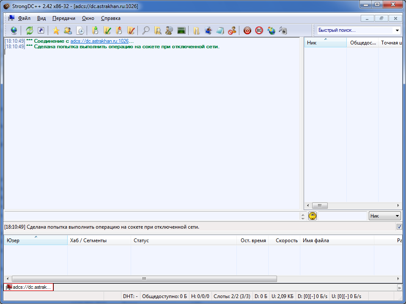Click the yellow open-folder file list icon
The image size is (406, 304).
[197, 30]
